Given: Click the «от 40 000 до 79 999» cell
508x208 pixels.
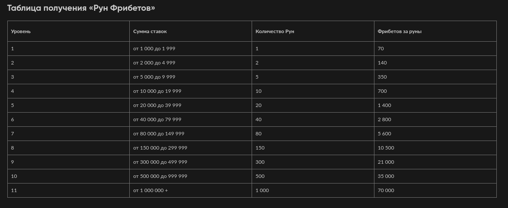Looking at the screenshot, I should [x=157, y=119].
